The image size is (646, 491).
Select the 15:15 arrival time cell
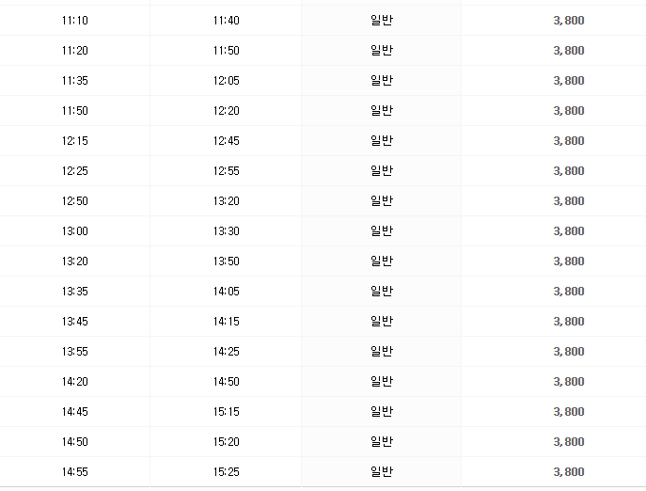point(226,412)
